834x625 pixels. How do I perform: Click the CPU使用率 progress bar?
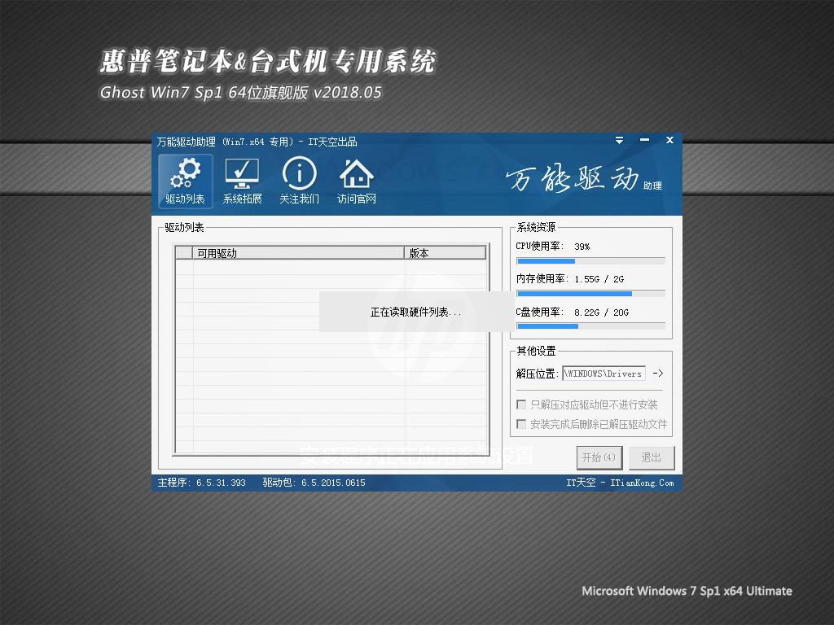coord(590,261)
